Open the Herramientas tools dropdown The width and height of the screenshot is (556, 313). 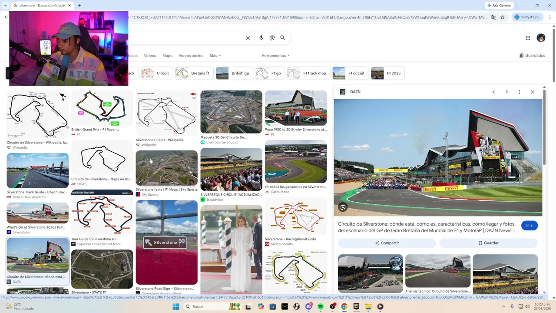pos(275,56)
